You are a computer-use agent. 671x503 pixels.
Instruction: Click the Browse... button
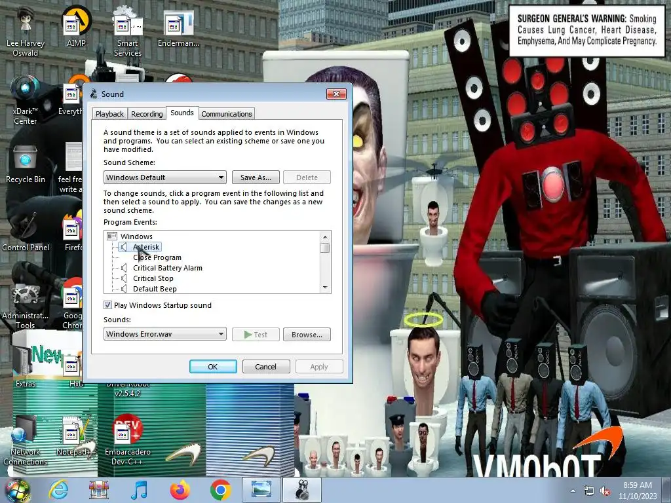point(307,335)
